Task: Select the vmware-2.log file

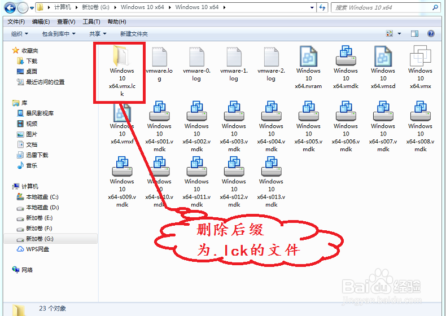Action: 271,64
